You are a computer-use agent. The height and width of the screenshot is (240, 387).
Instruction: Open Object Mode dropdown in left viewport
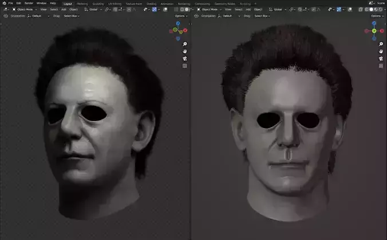pos(25,9)
